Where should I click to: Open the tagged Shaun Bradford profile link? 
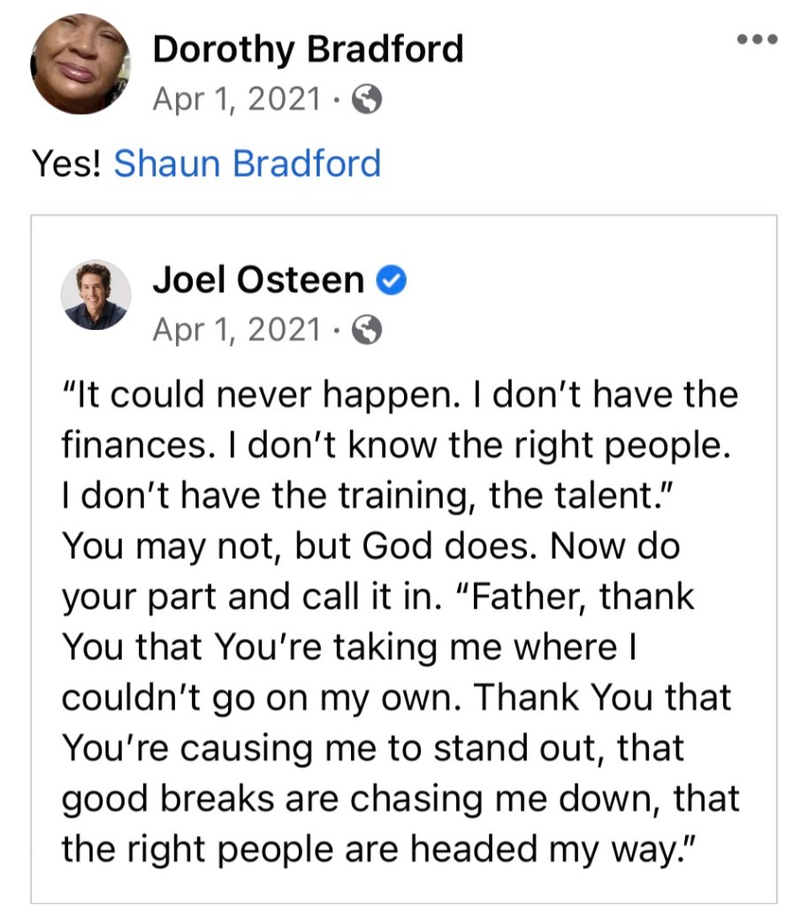coord(248,164)
